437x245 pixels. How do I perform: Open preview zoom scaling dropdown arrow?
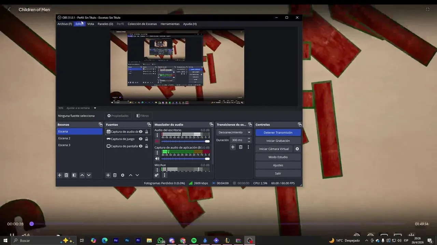tap(95, 108)
